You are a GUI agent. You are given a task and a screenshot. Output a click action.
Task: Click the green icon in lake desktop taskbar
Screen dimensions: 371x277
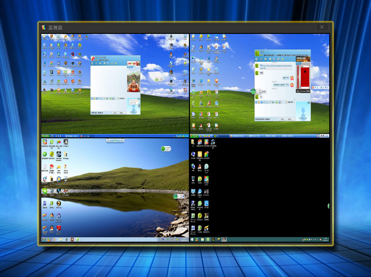coord(78,239)
